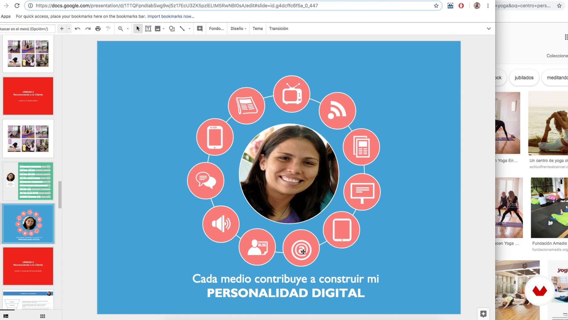Select the newspaper icon on the slide
This screenshot has width=568, height=320.
pyautogui.click(x=246, y=106)
